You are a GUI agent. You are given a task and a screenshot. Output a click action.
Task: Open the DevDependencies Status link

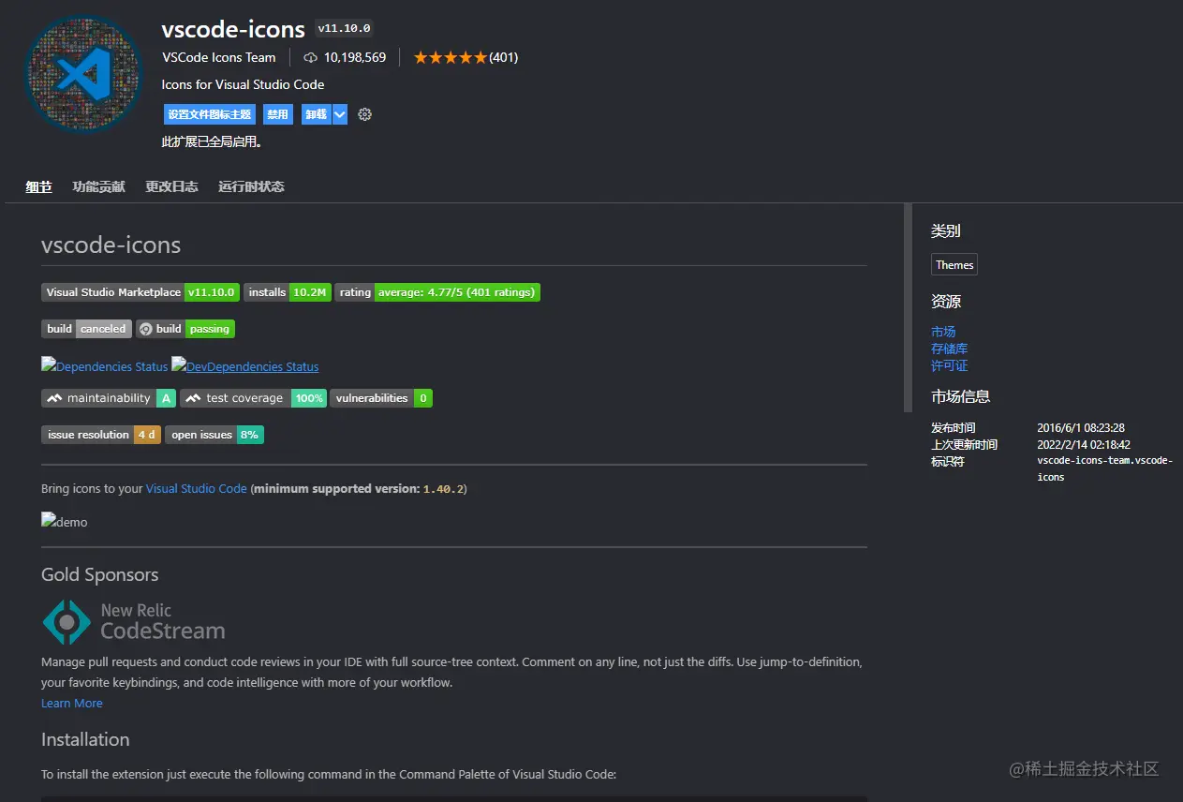[x=245, y=366]
